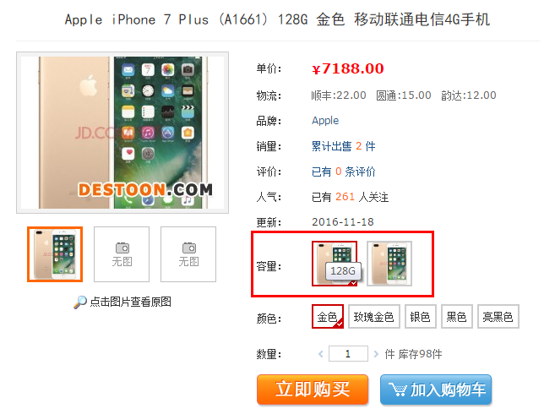Open the 已有 0 条评价 reviews link
This screenshot has width=555, height=414.
pyautogui.click(x=343, y=172)
